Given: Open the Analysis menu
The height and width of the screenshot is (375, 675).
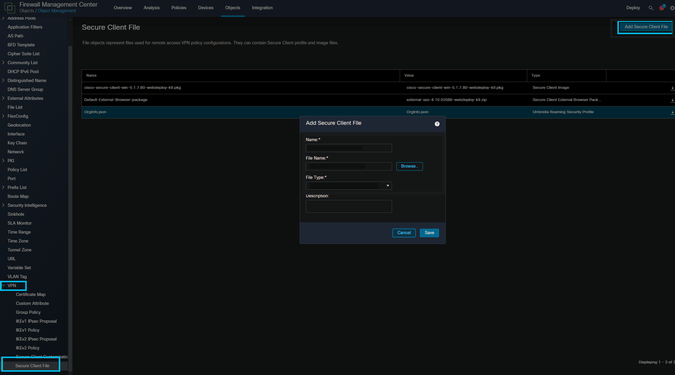Looking at the screenshot, I should click(151, 8).
